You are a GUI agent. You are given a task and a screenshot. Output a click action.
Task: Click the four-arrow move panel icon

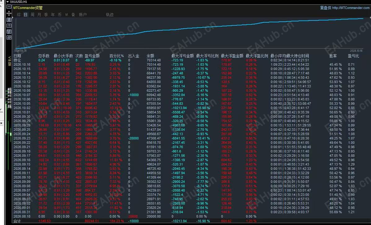click(x=9, y=13)
